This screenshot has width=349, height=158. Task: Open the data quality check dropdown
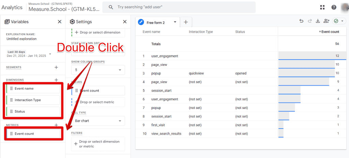339,21
